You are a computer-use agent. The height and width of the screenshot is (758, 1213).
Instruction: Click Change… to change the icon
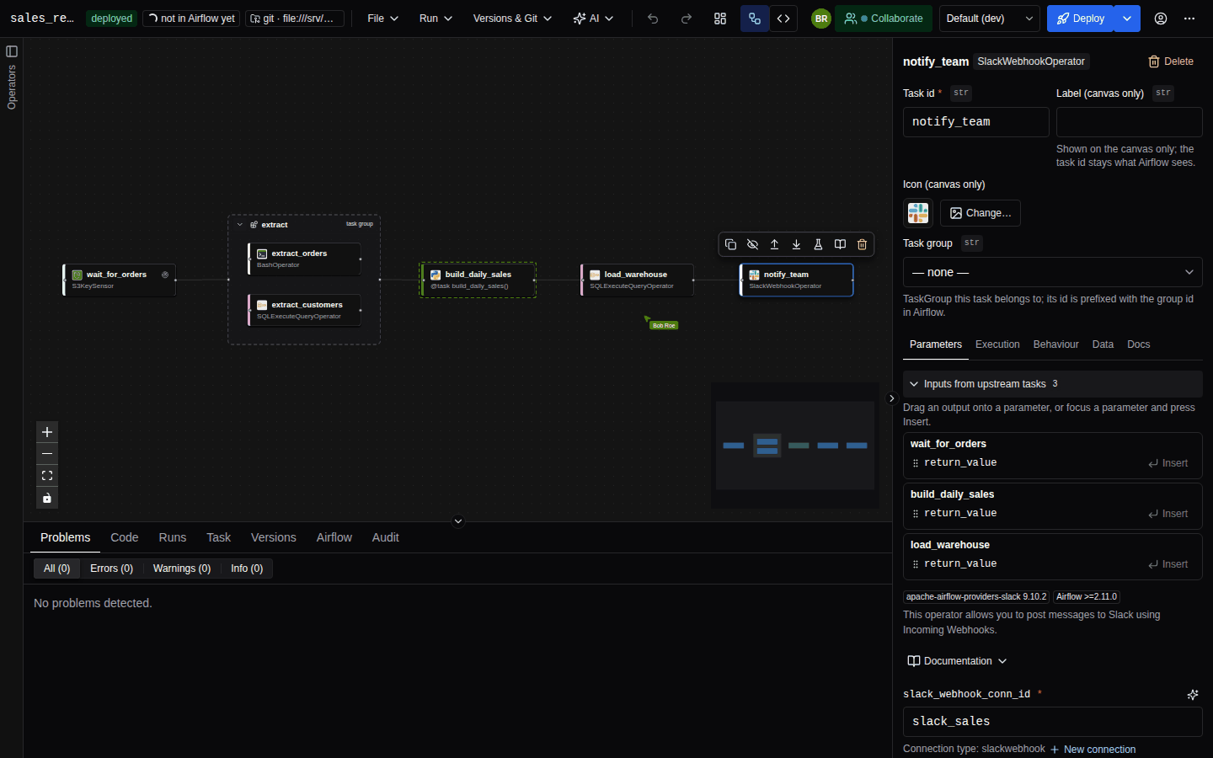point(981,213)
